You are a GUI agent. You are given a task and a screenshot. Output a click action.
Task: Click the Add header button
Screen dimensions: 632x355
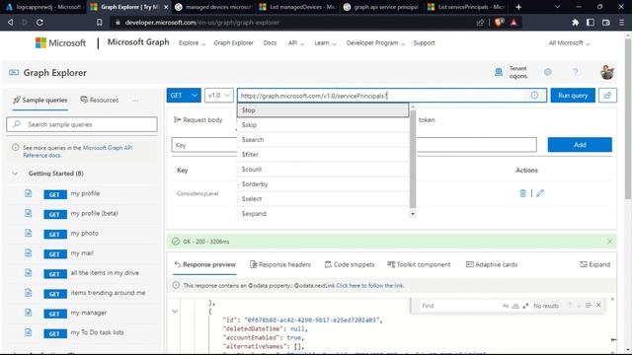click(580, 145)
